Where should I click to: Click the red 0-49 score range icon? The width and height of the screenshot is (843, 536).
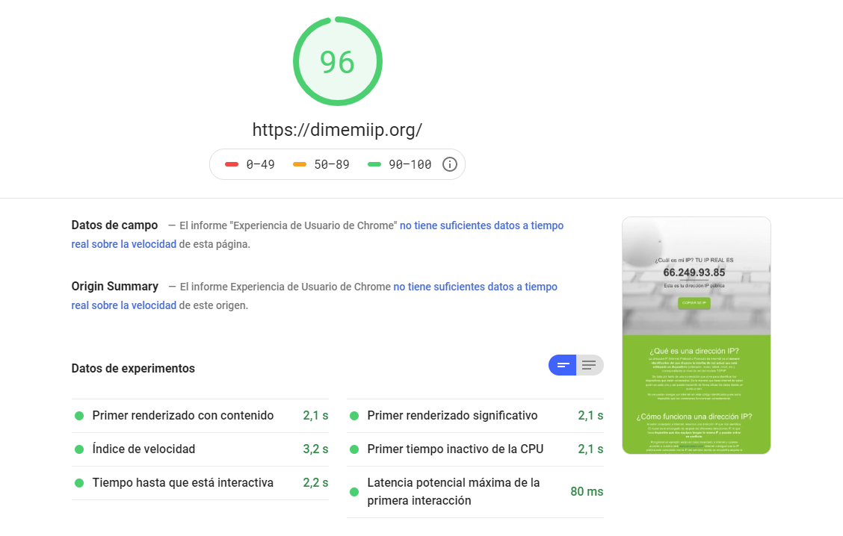tap(233, 163)
